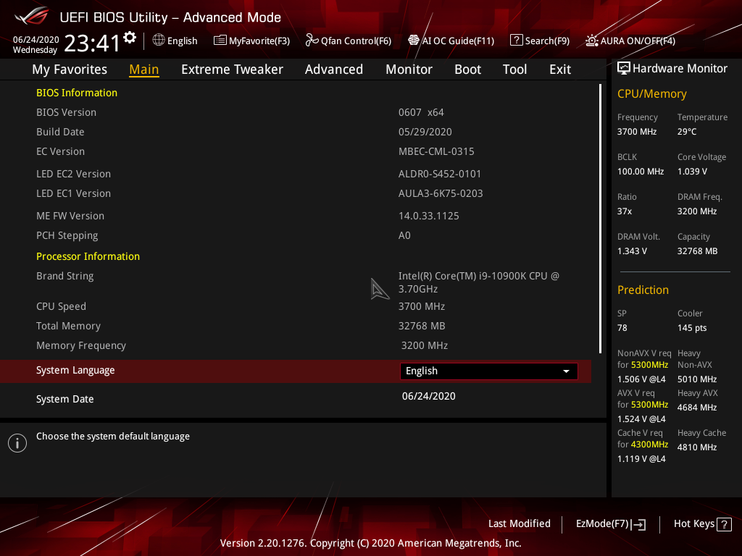Click the Search(F9) label
The image size is (742, 556).
547,41
